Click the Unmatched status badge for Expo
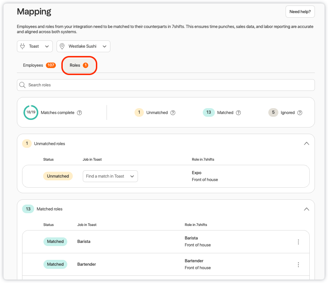Image resolution: width=328 pixels, height=283 pixels. [58, 176]
